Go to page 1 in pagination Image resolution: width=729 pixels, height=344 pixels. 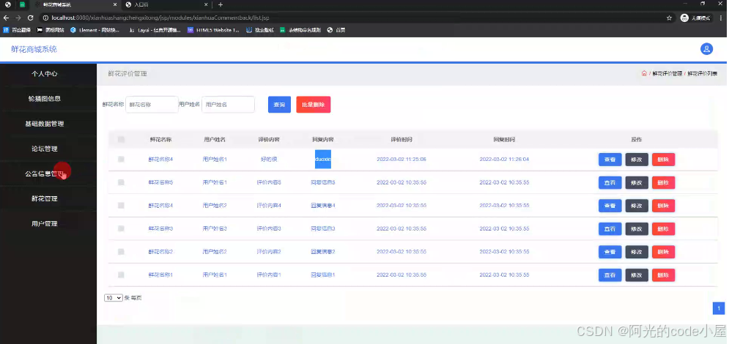718,308
